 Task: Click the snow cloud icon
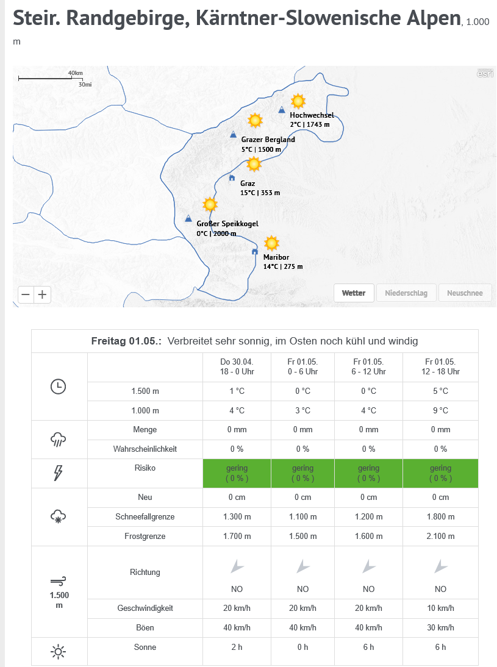[59, 517]
